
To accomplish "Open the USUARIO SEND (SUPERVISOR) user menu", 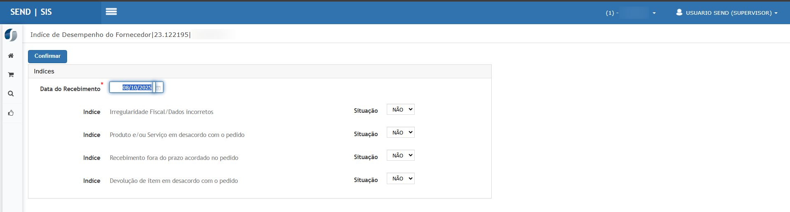I will tap(727, 13).
